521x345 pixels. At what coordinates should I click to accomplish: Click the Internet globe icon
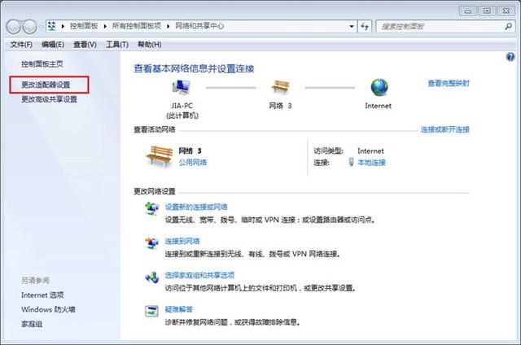click(x=379, y=88)
